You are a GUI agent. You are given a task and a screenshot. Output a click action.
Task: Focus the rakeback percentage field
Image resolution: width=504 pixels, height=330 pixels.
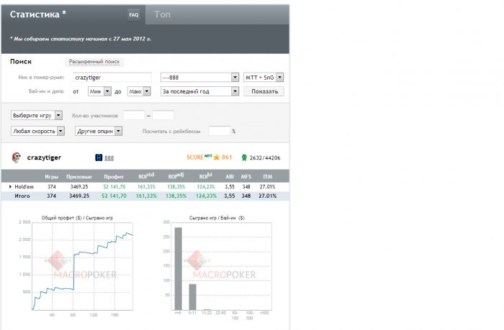pos(220,131)
